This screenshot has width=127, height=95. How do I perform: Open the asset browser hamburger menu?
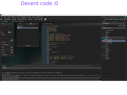click(x=124, y=26)
